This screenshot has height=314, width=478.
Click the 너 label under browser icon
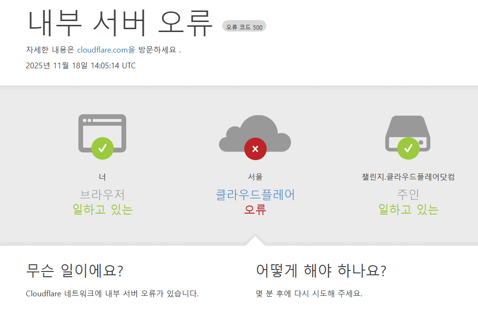(x=102, y=177)
